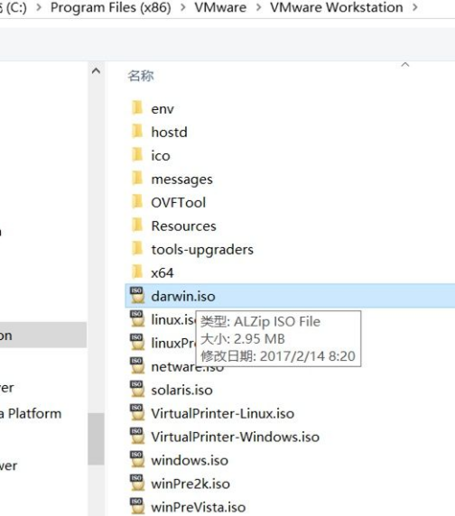Image resolution: width=455 pixels, height=516 pixels.
Task: Click the linux.iso file icon
Action: point(137,318)
